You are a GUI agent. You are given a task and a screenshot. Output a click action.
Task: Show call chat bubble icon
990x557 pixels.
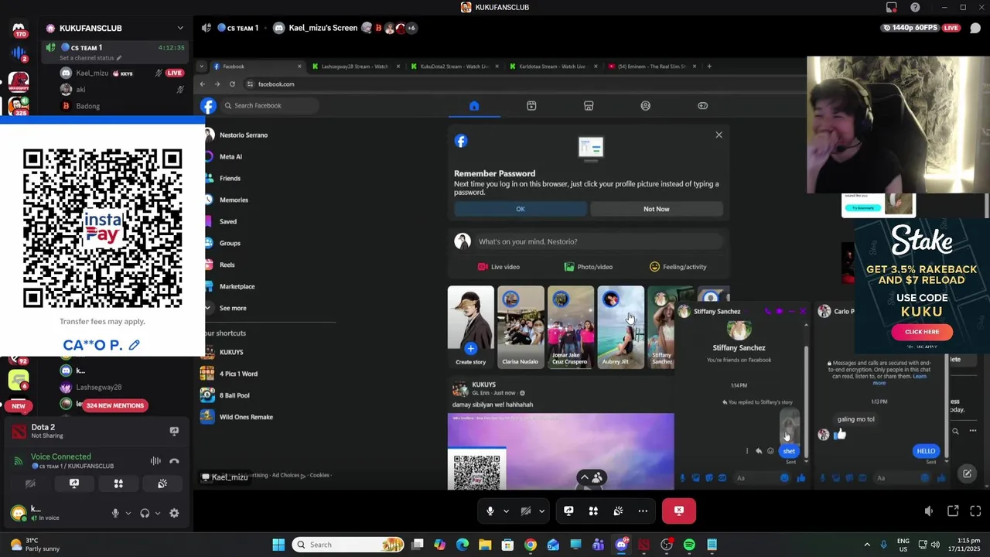tap(975, 28)
